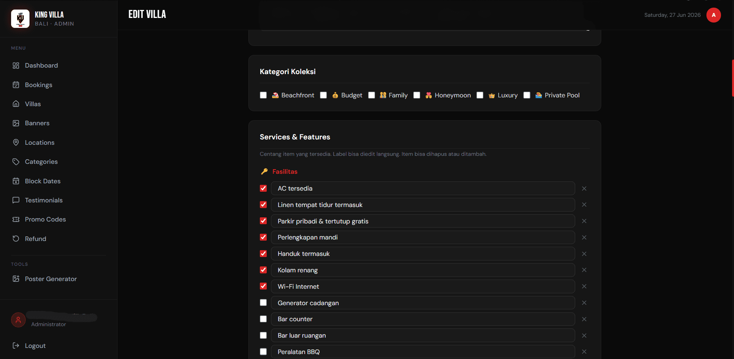The width and height of the screenshot is (734, 359).
Task: Click the King Villa logo icon
Action: [20, 19]
